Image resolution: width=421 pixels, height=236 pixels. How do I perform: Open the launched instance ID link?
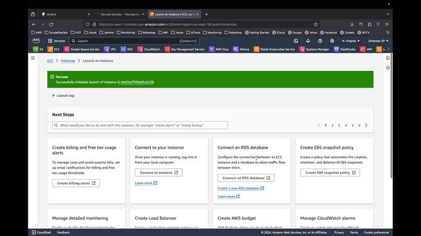tap(136, 82)
